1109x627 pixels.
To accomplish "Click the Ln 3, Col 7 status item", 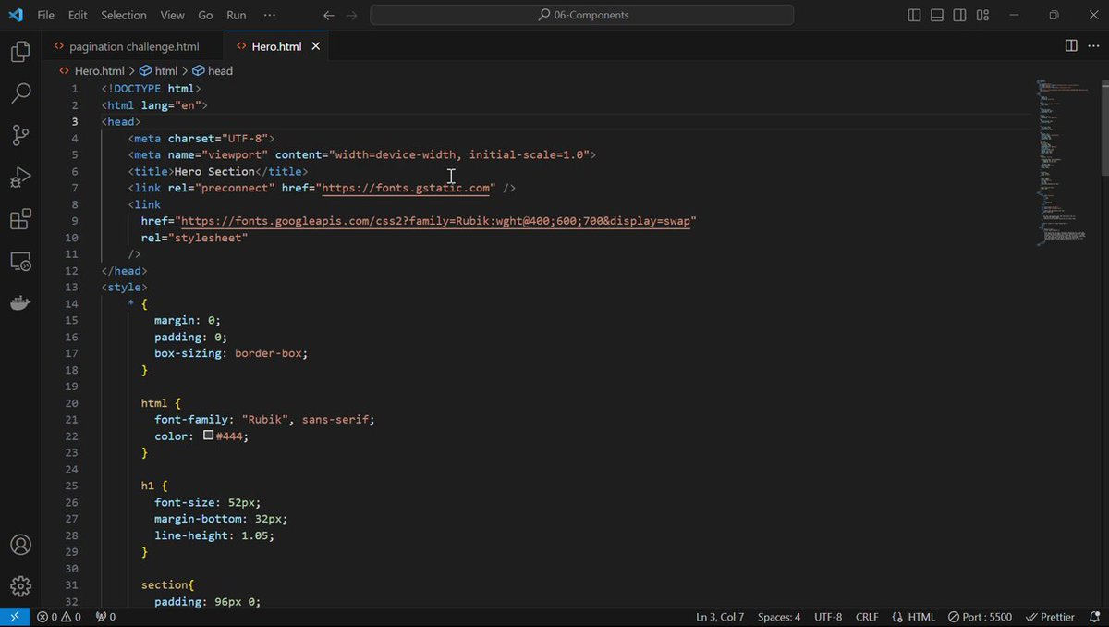I will pos(720,617).
